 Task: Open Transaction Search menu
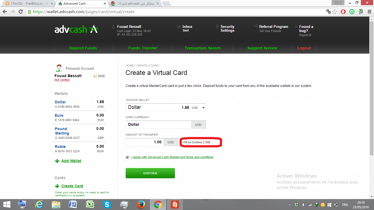tap(202, 48)
